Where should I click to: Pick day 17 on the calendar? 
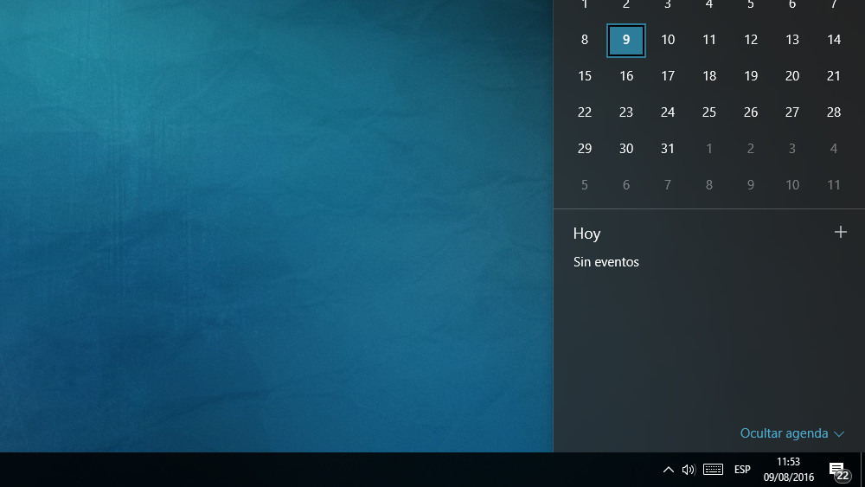pos(668,76)
